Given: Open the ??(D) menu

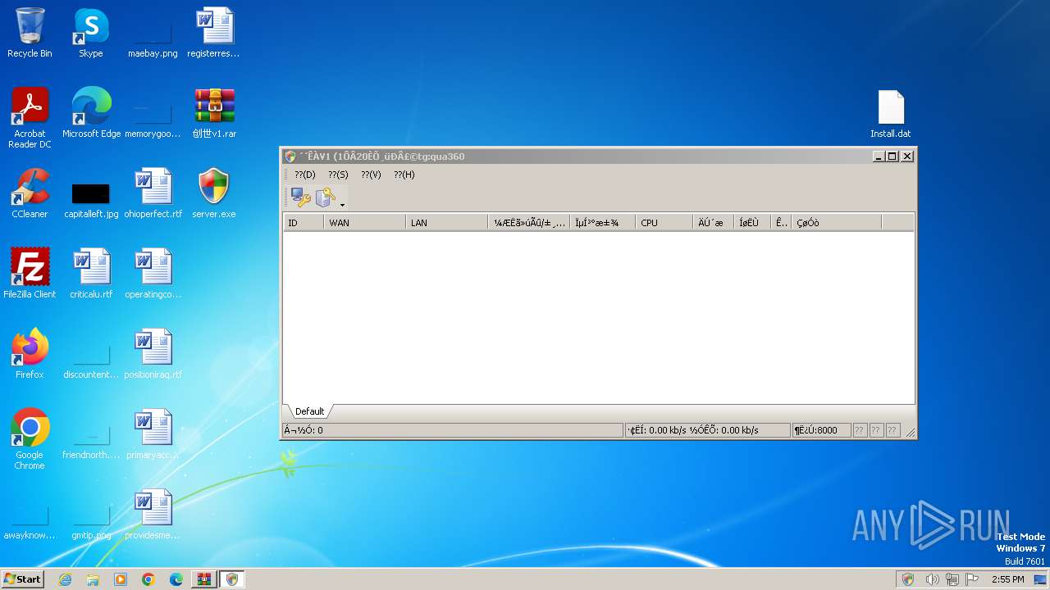Looking at the screenshot, I should (305, 175).
